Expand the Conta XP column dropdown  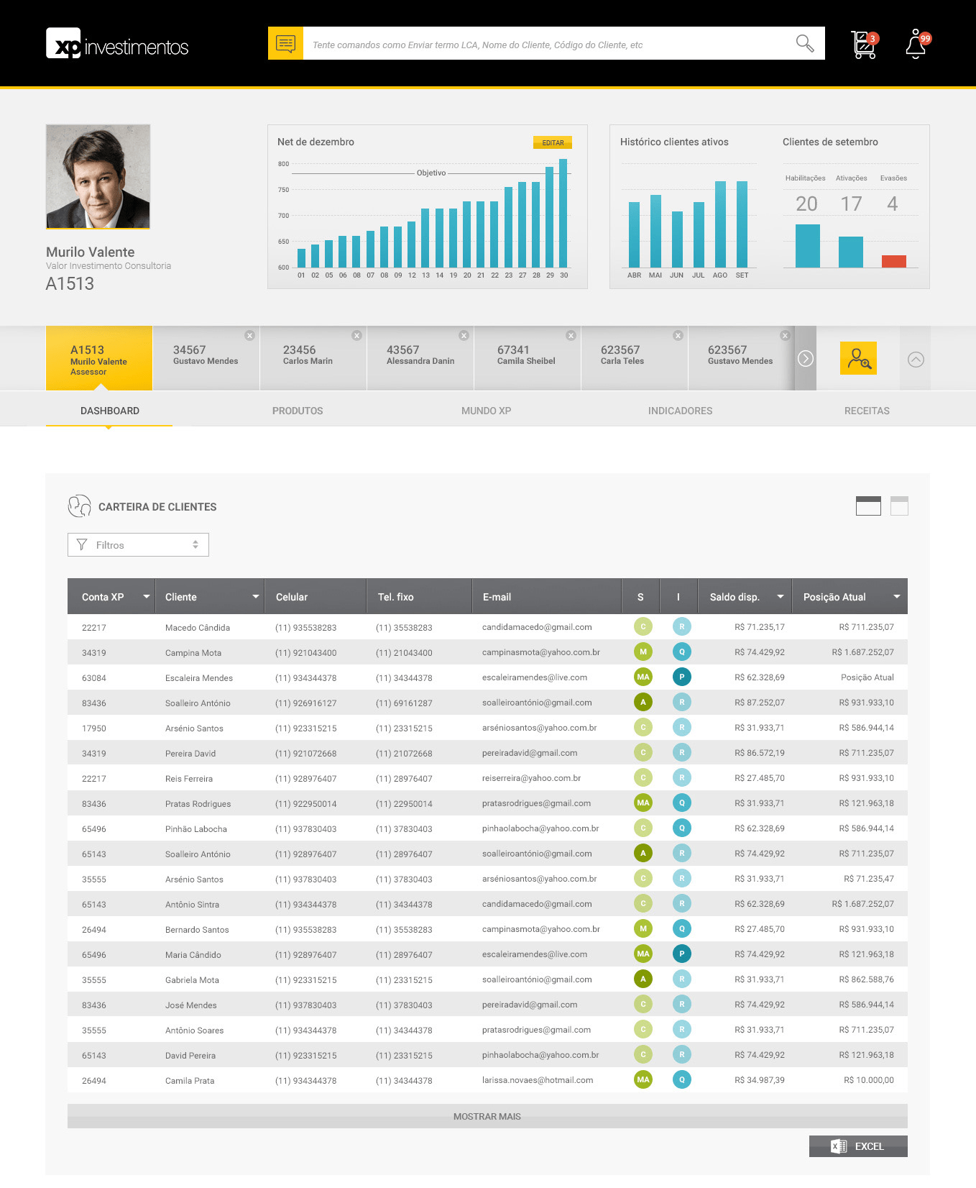(x=147, y=597)
